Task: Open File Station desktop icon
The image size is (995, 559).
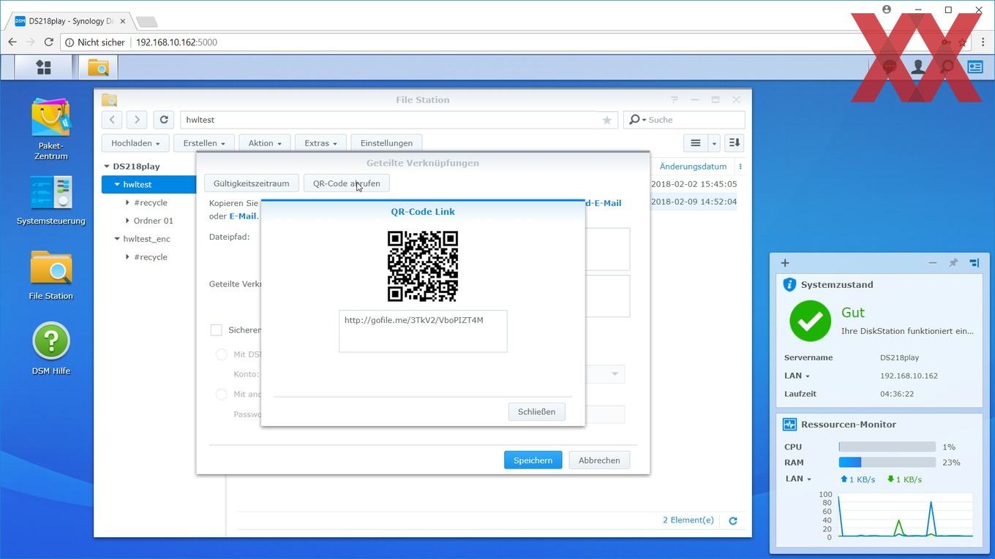Action: (x=51, y=275)
